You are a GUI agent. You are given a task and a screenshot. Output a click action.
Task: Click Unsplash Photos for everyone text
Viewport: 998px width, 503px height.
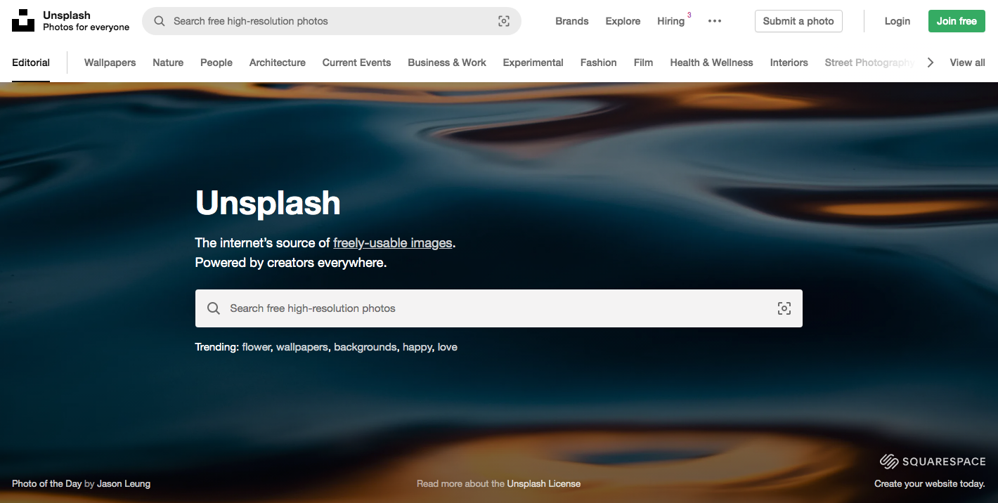point(86,21)
